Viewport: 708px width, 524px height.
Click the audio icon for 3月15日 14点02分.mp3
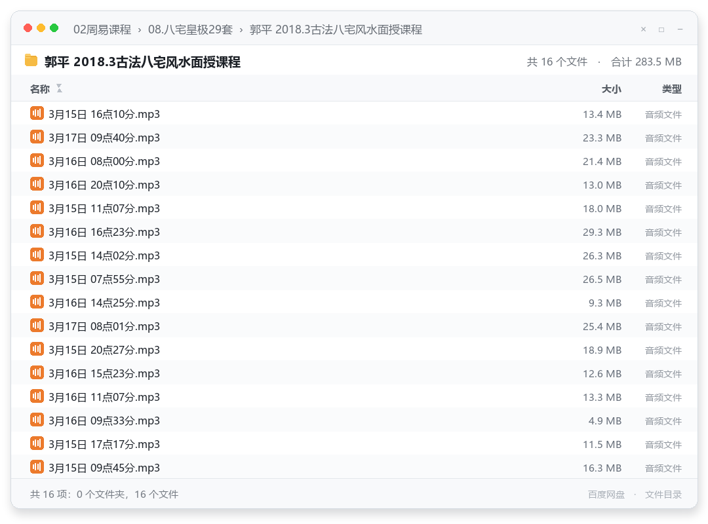tap(37, 255)
